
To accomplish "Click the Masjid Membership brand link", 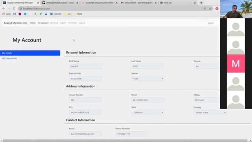I will (x=16, y=23).
